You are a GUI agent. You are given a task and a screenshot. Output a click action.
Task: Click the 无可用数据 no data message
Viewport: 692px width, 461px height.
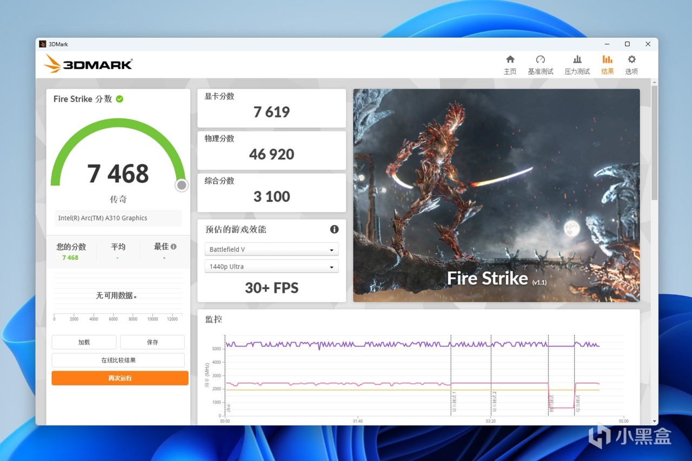click(116, 296)
